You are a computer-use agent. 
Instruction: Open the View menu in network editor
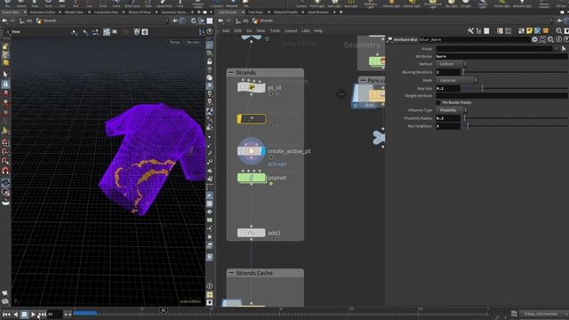tap(260, 31)
